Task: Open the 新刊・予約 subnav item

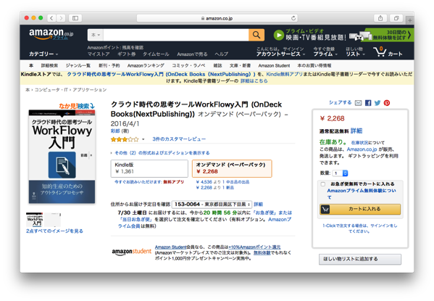Action: pyautogui.click(x=109, y=65)
